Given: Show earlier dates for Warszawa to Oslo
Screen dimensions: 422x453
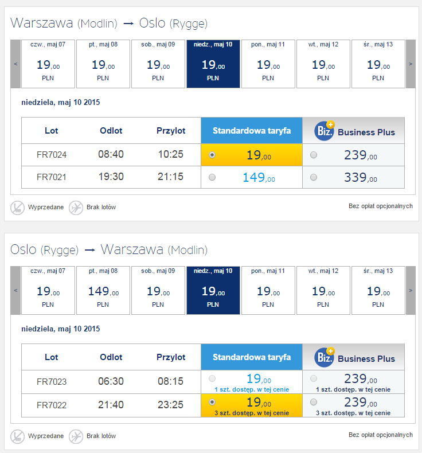Looking at the screenshot, I should (x=15, y=64).
